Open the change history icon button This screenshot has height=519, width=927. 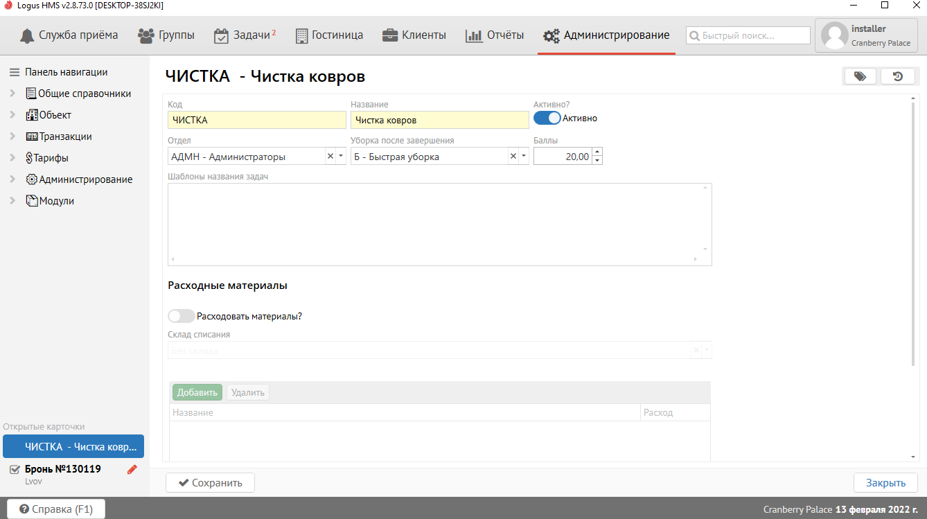tap(898, 76)
